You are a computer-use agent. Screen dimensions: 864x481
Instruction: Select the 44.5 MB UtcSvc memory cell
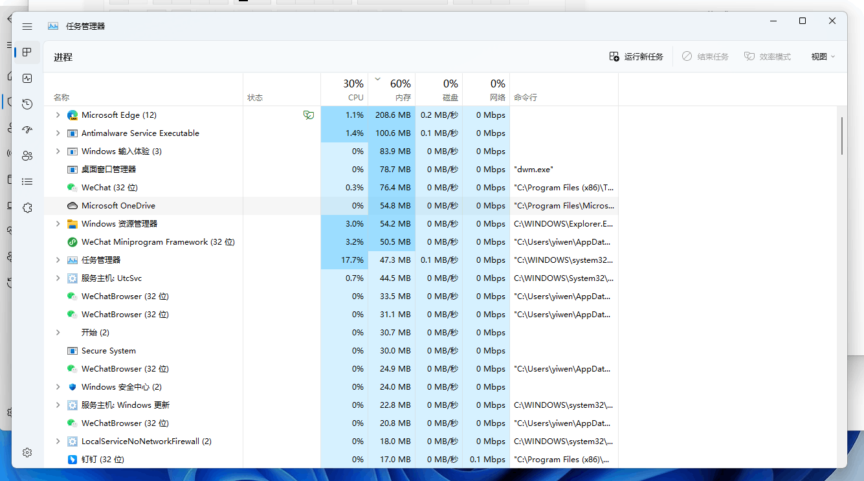pyautogui.click(x=392, y=278)
